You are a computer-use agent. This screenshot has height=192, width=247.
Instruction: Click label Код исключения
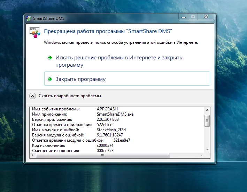pos(48,145)
